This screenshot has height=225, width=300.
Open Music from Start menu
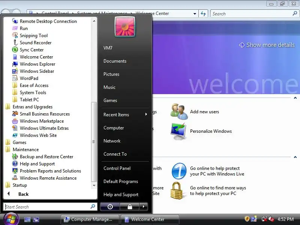tap(109, 87)
